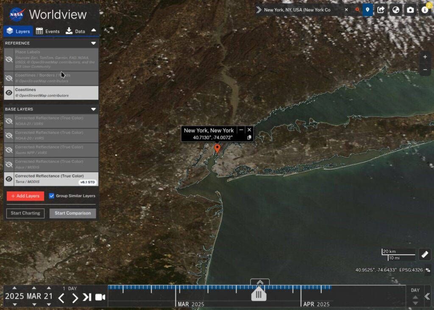This screenshot has height=310, width=434.
Task: Click Start Charting
Action: pyautogui.click(x=25, y=213)
